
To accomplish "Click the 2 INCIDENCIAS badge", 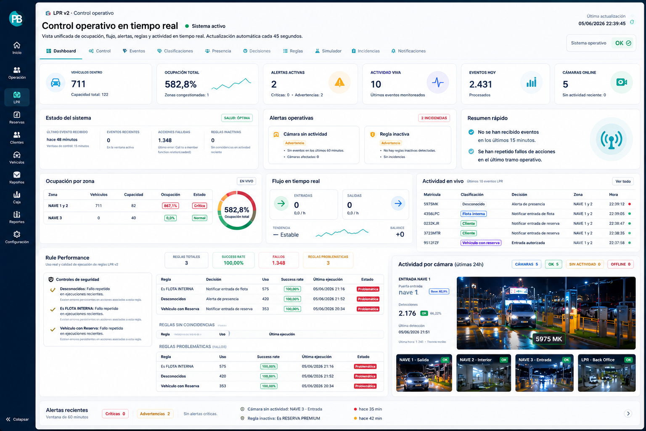I will tap(434, 118).
